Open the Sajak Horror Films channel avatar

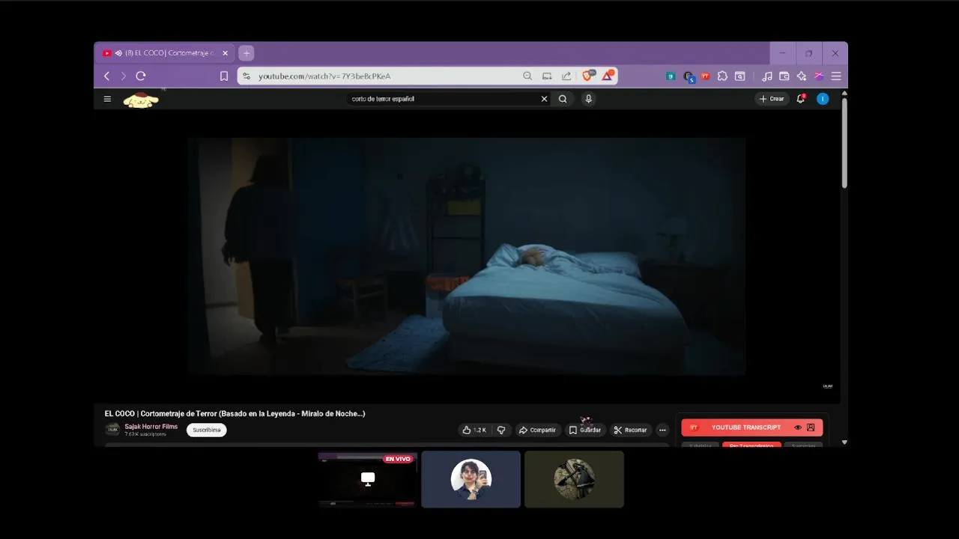112,429
